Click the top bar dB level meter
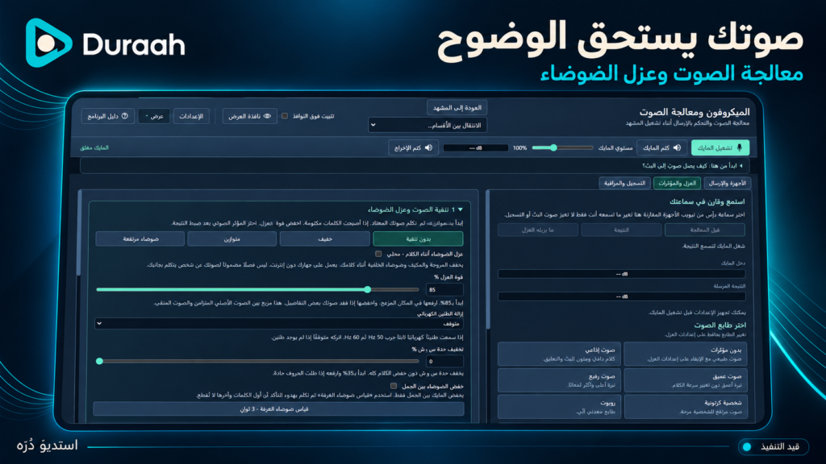Viewport: 826px width, 464px height. [476, 148]
